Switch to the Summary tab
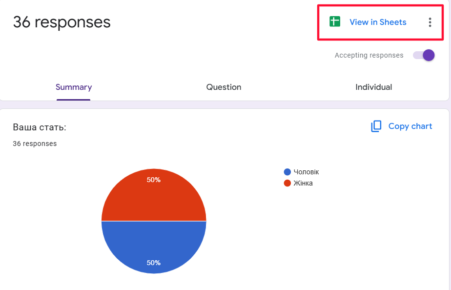The height and width of the screenshot is (290, 451). 74,87
